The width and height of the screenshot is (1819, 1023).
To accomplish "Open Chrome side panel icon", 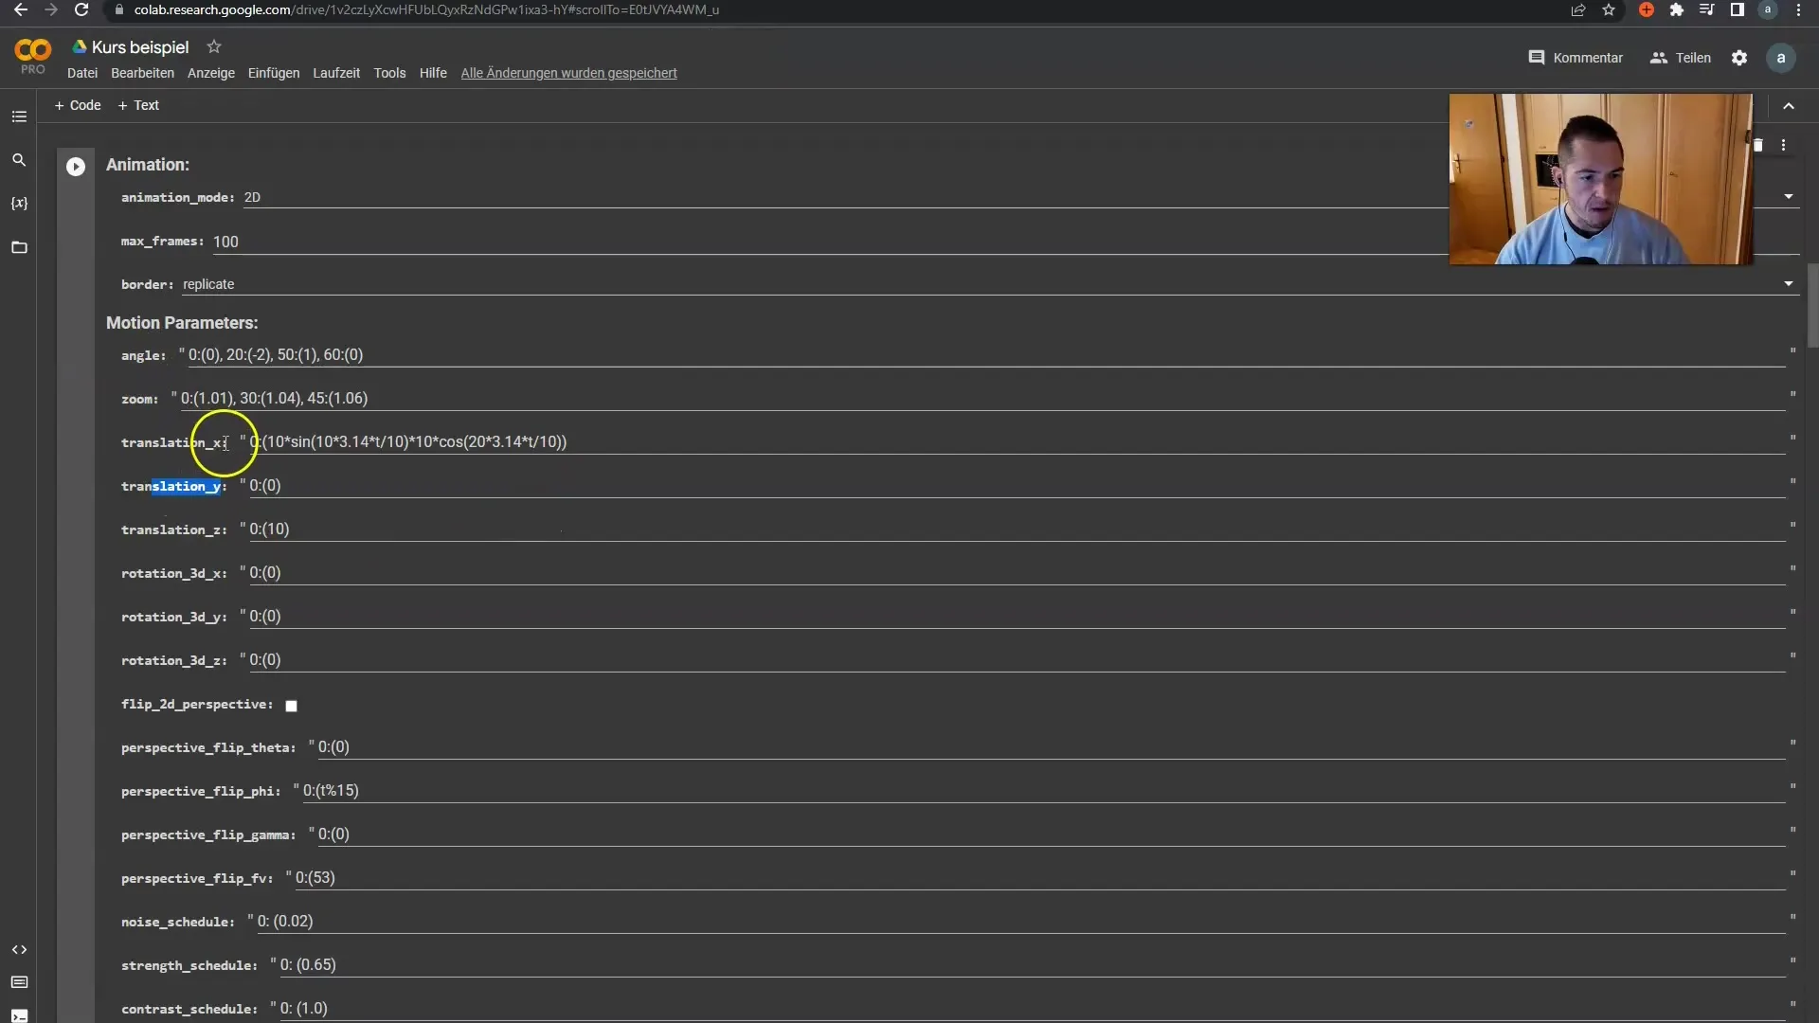I will point(1738,9).
